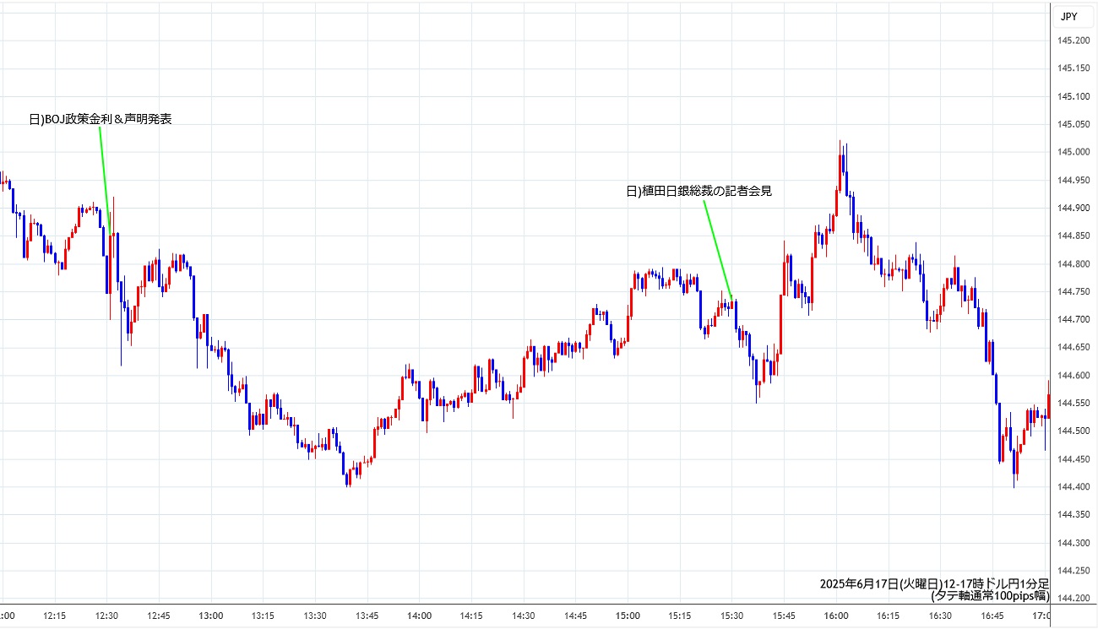The image size is (1098, 629).
Task: Click the 144.500 price axis label
Action: coord(1074,431)
